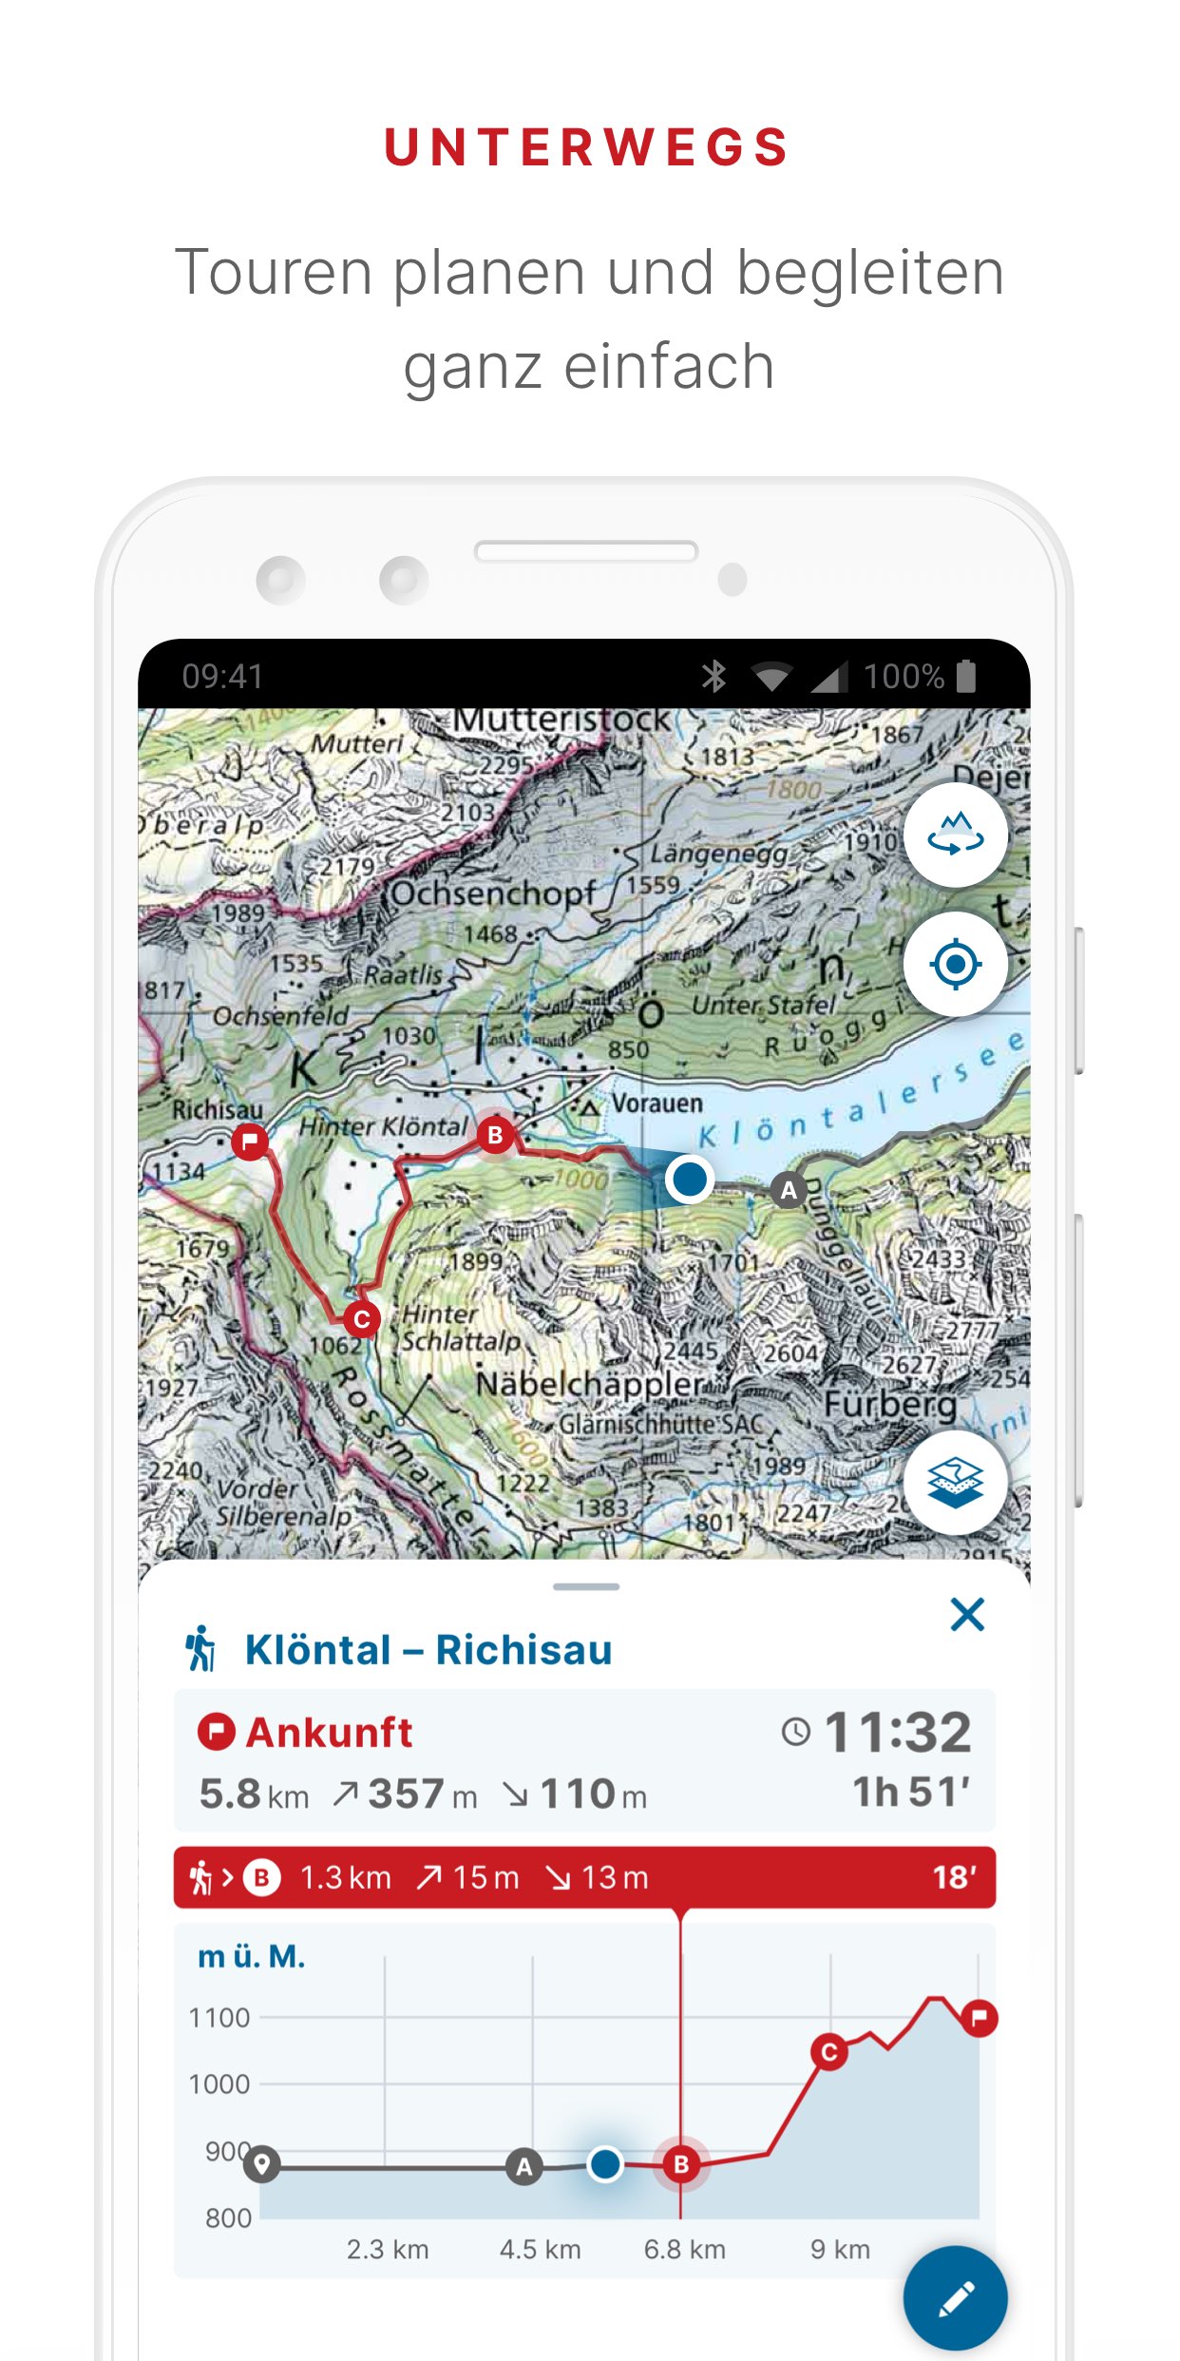Tap the red destination flag on map

250,1140
